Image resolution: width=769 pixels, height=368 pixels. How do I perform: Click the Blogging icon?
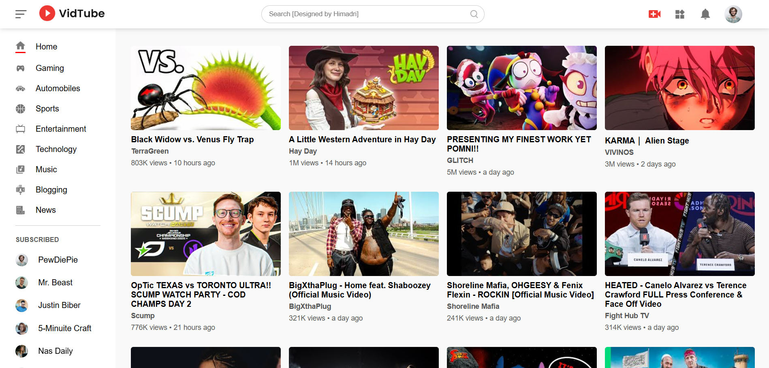(21, 190)
